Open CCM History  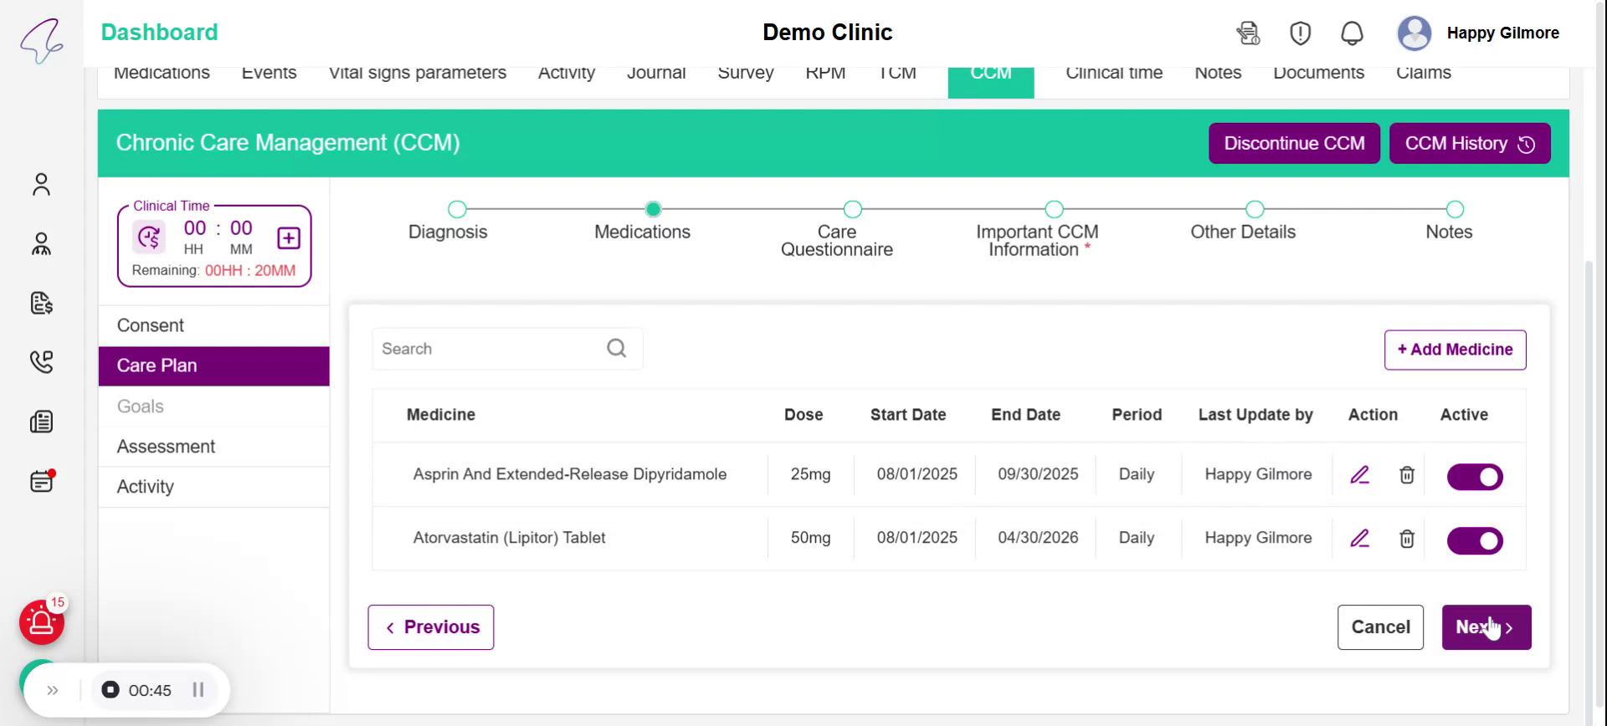(1469, 143)
